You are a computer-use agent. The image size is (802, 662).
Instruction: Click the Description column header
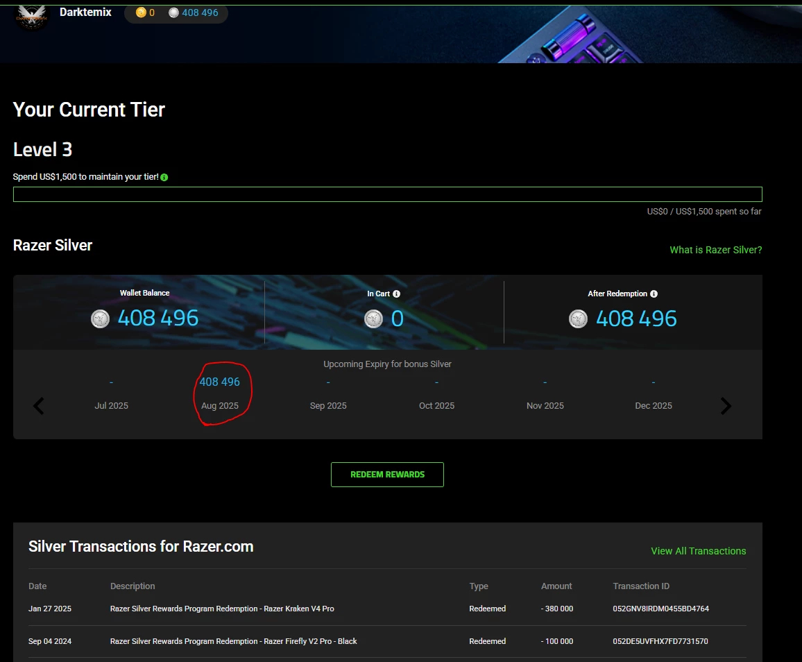point(133,586)
